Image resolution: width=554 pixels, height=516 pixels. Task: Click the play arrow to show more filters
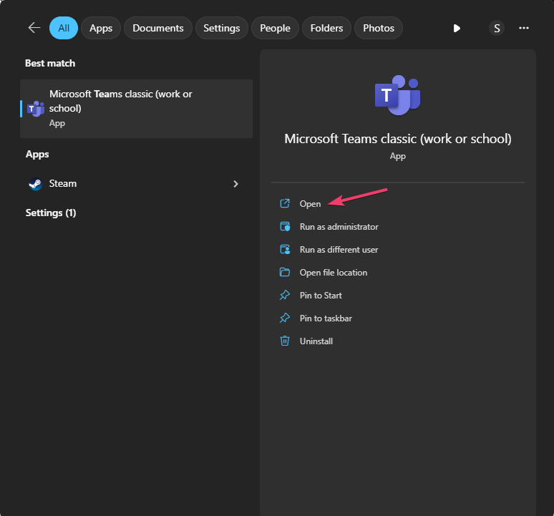(457, 28)
